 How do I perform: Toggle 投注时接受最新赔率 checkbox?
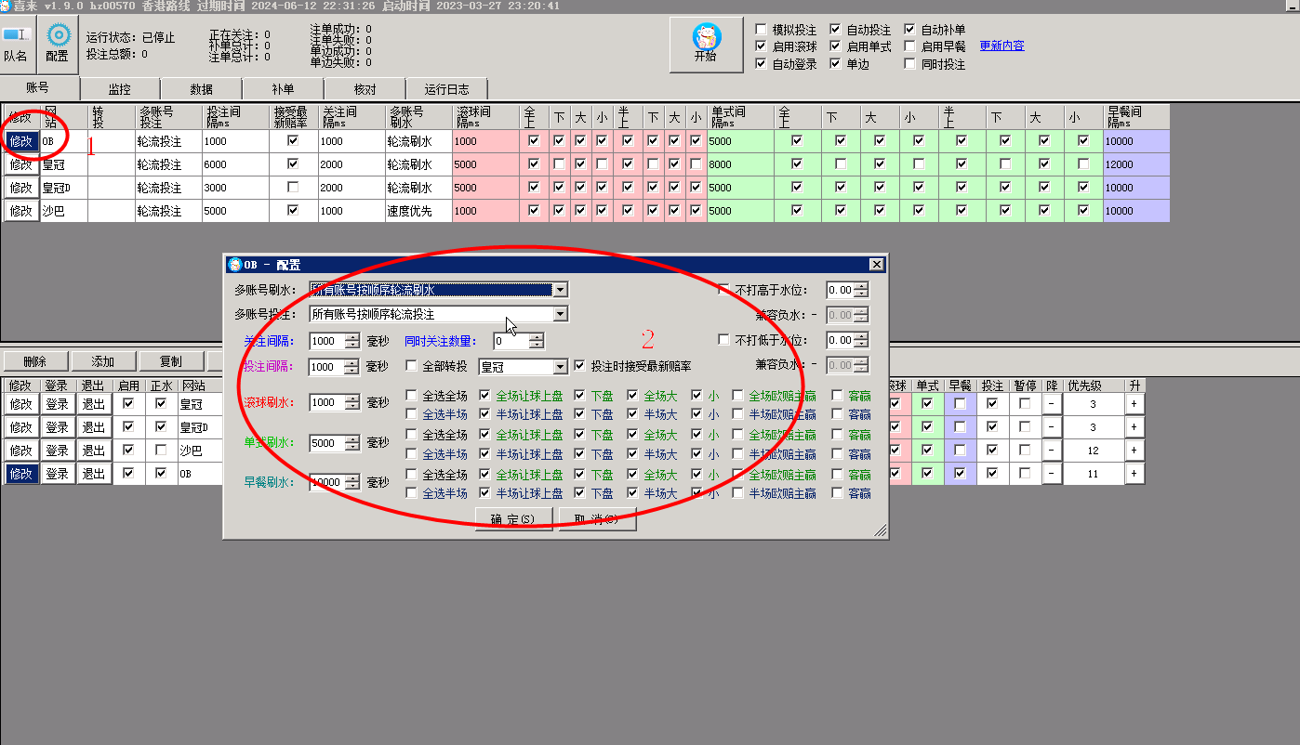tap(580, 366)
